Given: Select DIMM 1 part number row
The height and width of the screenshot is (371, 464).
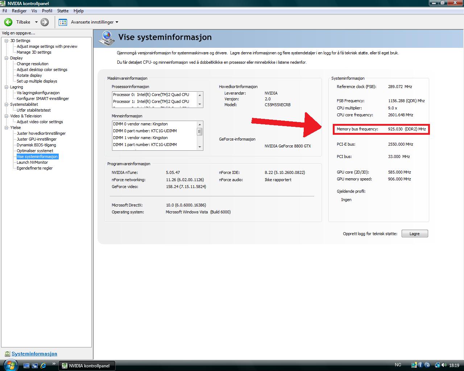Looking at the screenshot, I should 155,145.
